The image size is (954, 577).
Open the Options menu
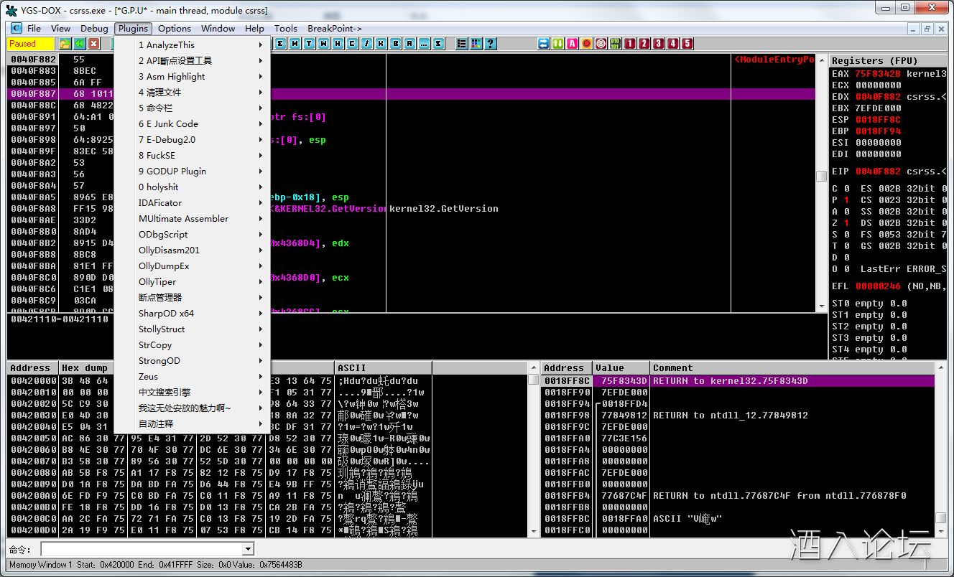175,29
